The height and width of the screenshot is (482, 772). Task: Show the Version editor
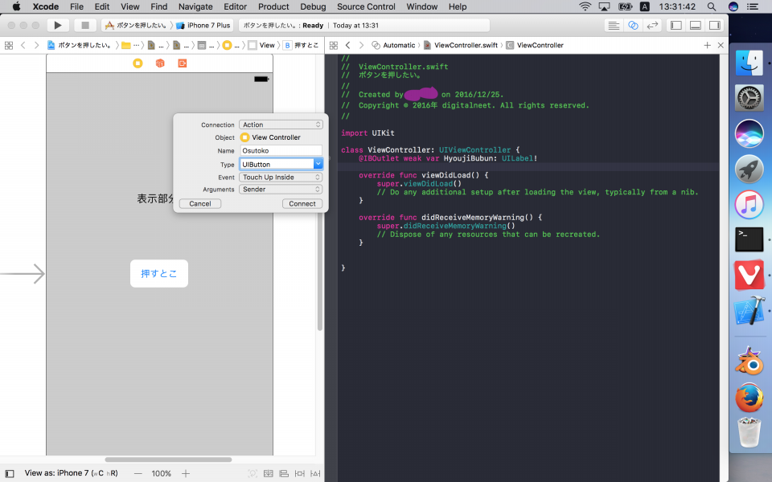click(x=652, y=25)
